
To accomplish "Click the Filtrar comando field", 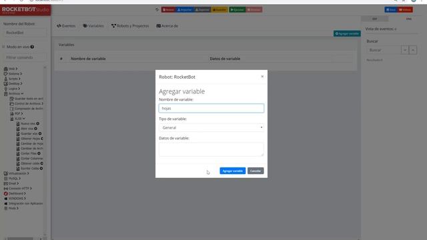I will 25,57.
